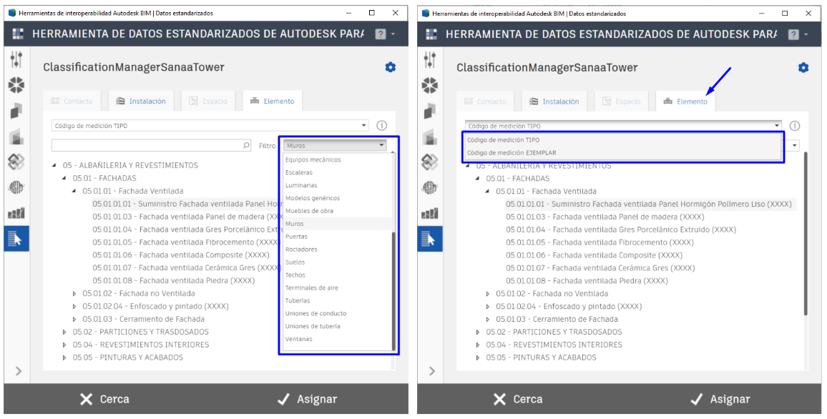Viewport: 827px width, 419px height.
Task: Choose the ASTM circular badge icon in left window sidebar
Action: click(x=16, y=187)
